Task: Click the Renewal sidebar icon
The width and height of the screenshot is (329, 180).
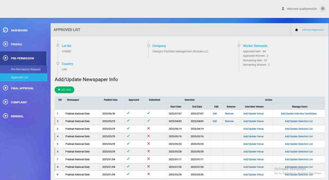Action: point(5,116)
